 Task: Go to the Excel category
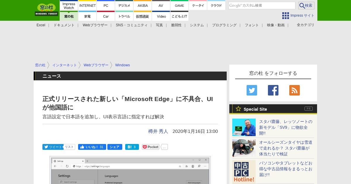[x=41, y=25]
